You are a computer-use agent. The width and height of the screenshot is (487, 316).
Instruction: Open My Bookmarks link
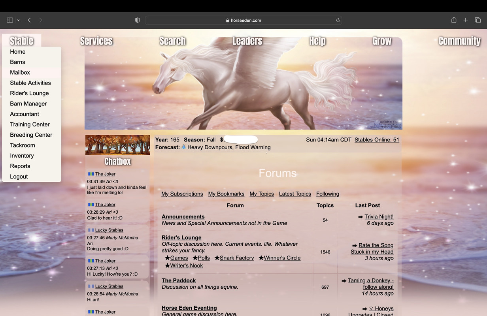[227, 194]
